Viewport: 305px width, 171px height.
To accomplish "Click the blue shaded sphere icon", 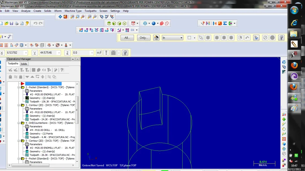I will (x=154, y=24).
